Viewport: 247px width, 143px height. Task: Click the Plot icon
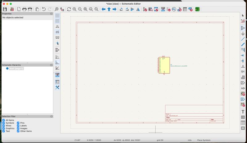(30, 9)
